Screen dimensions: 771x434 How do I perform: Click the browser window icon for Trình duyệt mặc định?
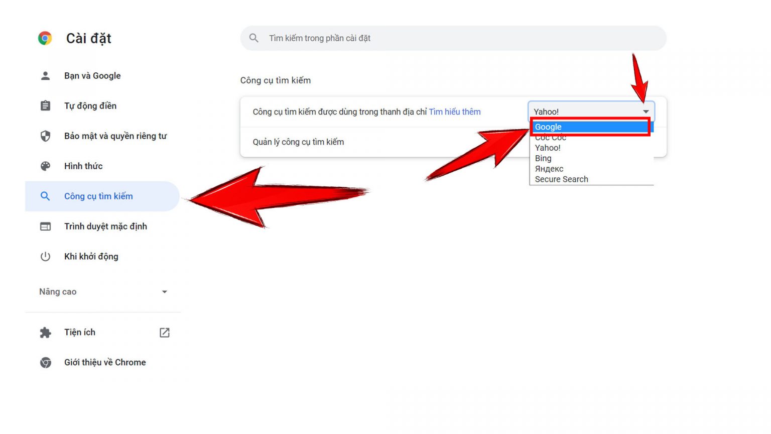(x=45, y=227)
